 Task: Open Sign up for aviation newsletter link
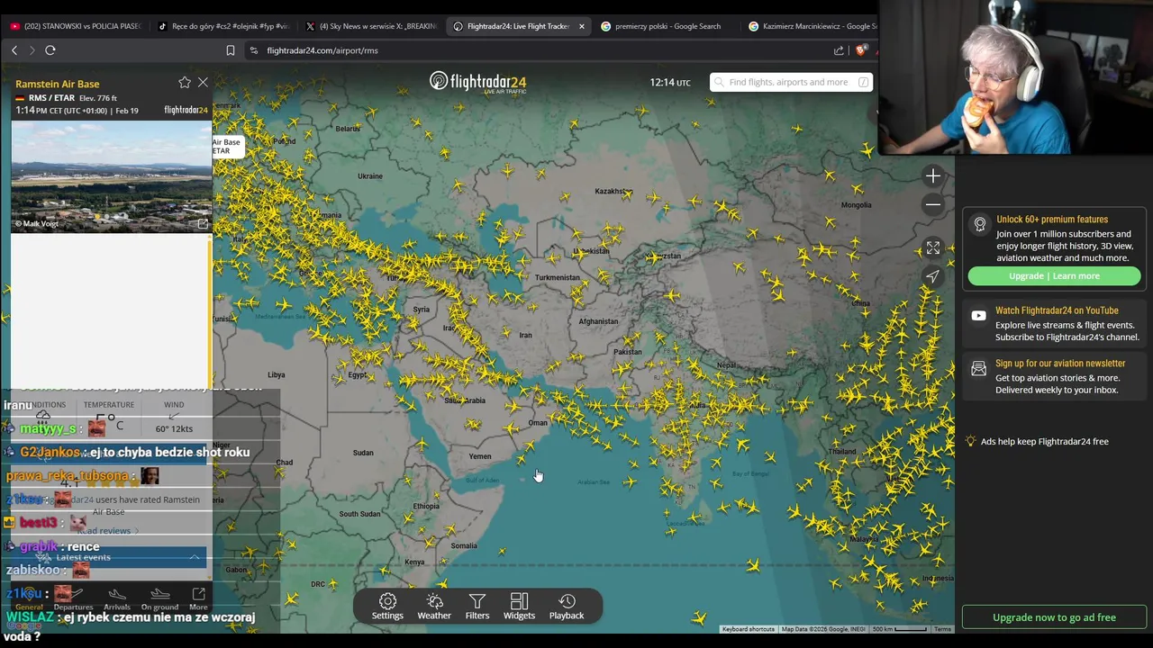point(1060,364)
